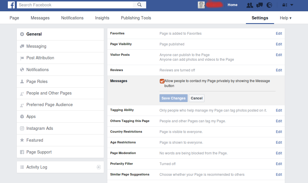Open the Help dropdown menu
The width and height of the screenshot is (308, 183).
coord(286,18)
